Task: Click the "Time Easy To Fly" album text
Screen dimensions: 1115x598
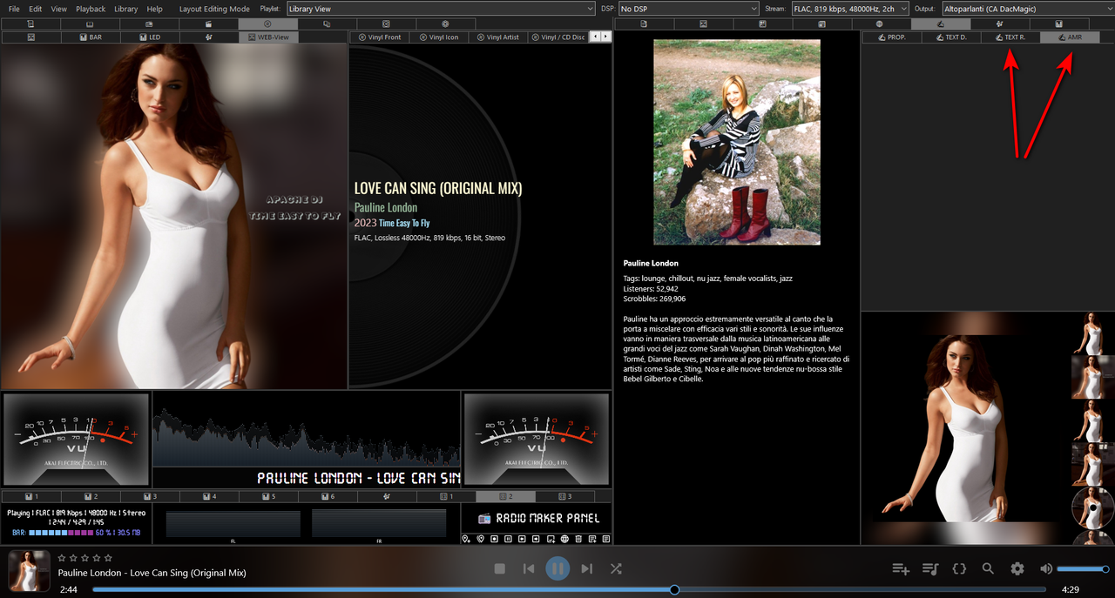Action: (404, 224)
